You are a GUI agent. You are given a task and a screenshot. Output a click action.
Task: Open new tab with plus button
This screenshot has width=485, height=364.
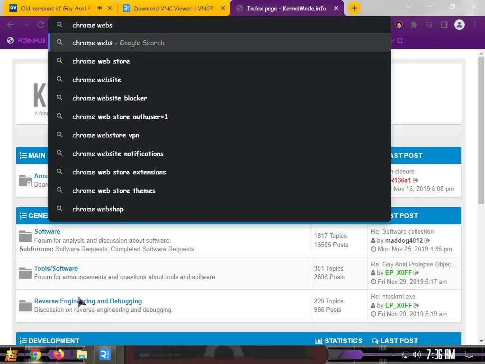click(x=354, y=8)
